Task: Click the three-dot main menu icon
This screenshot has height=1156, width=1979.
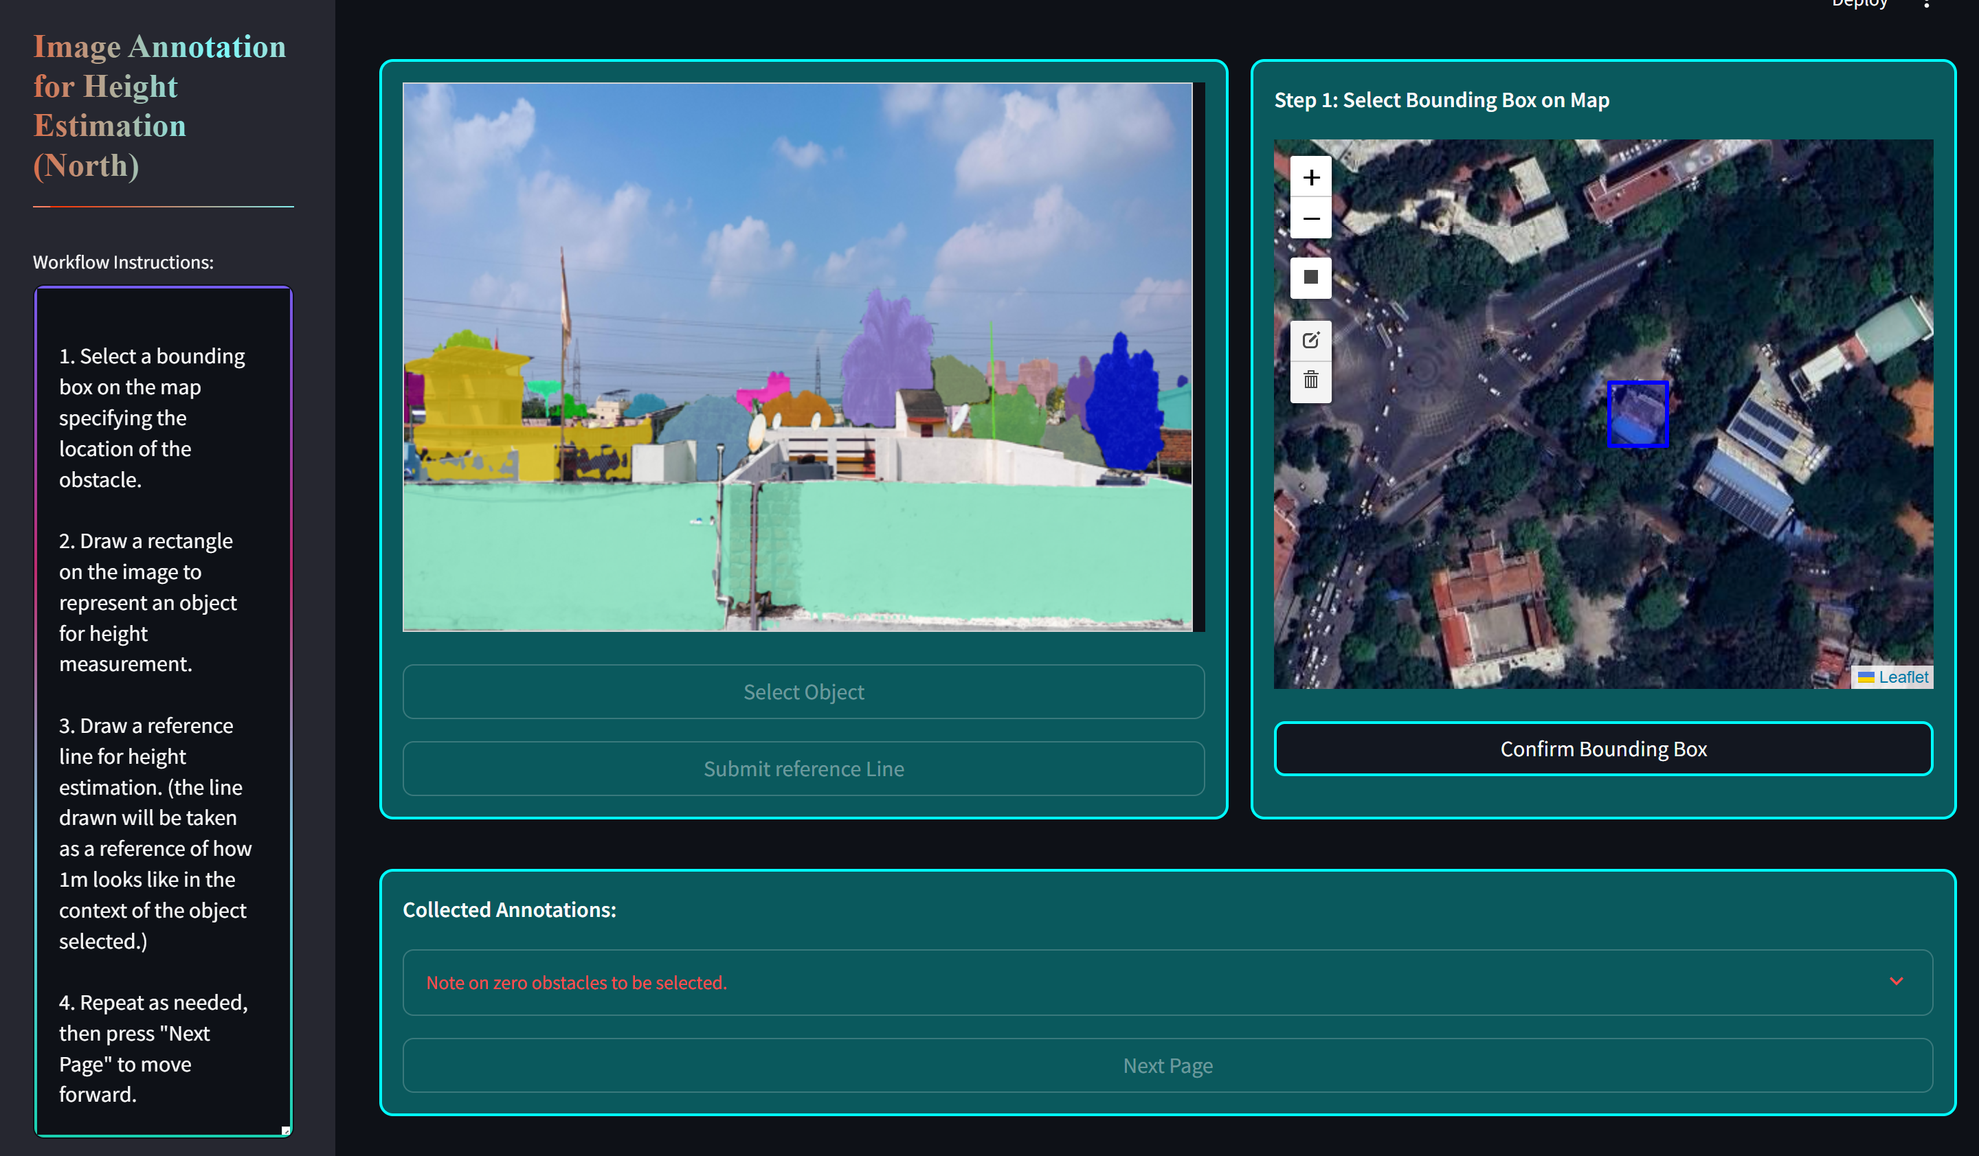Action: [x=1926, y=4]
